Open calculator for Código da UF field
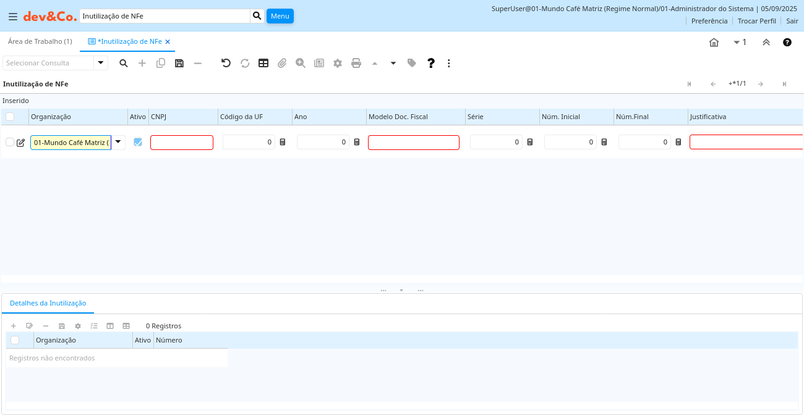804x416 pixels. (x=283, y=142)
